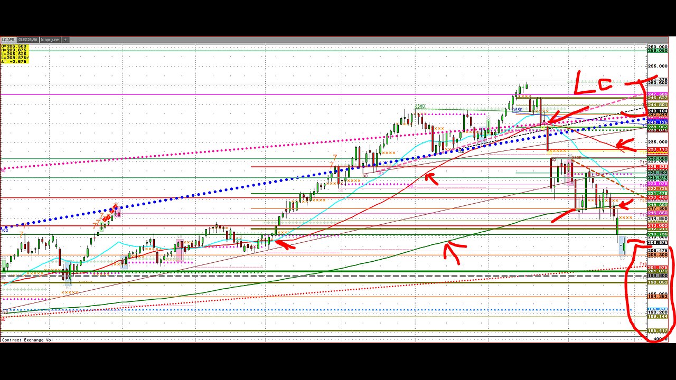
Task: Click the Contract Exchange Vol status label
Action: click(x=26, y=340)
